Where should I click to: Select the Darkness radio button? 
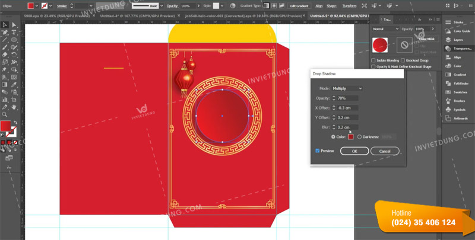tap(359, 137)
